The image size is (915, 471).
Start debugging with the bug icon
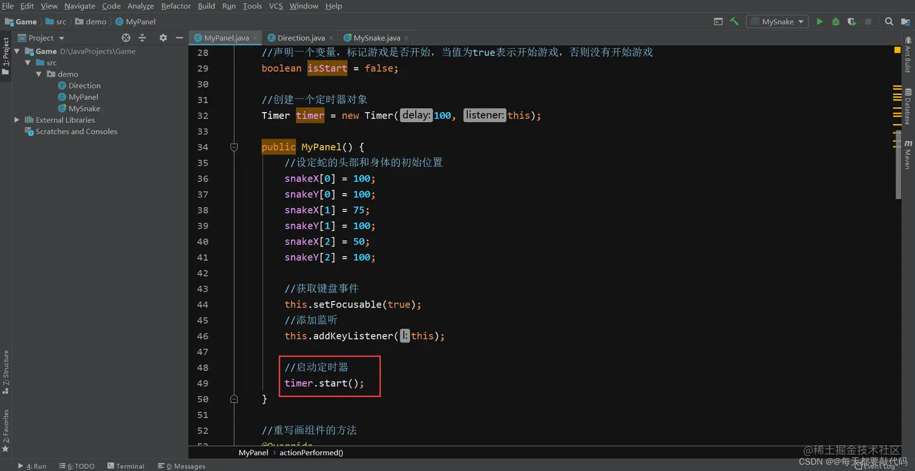836,21
